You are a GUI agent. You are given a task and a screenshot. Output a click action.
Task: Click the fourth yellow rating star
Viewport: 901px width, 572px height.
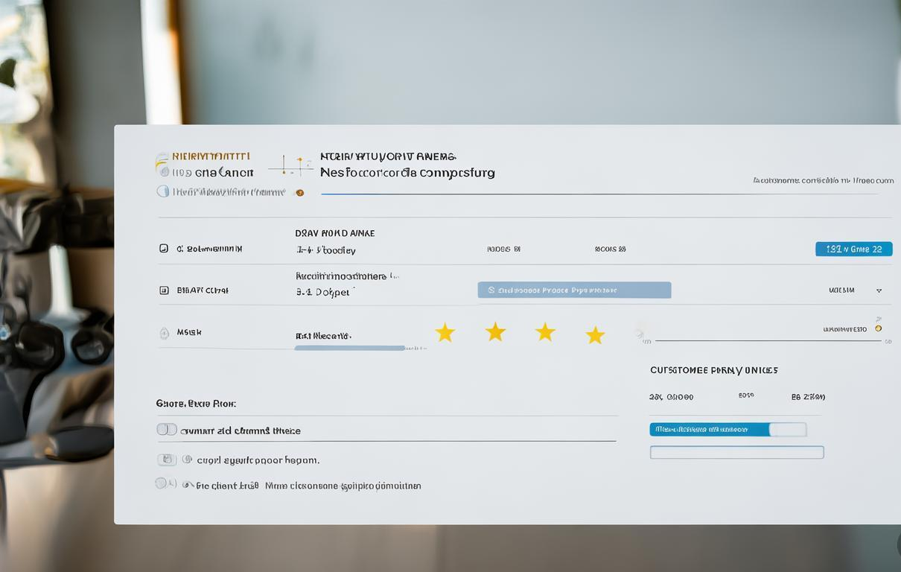tap(595, 335)
